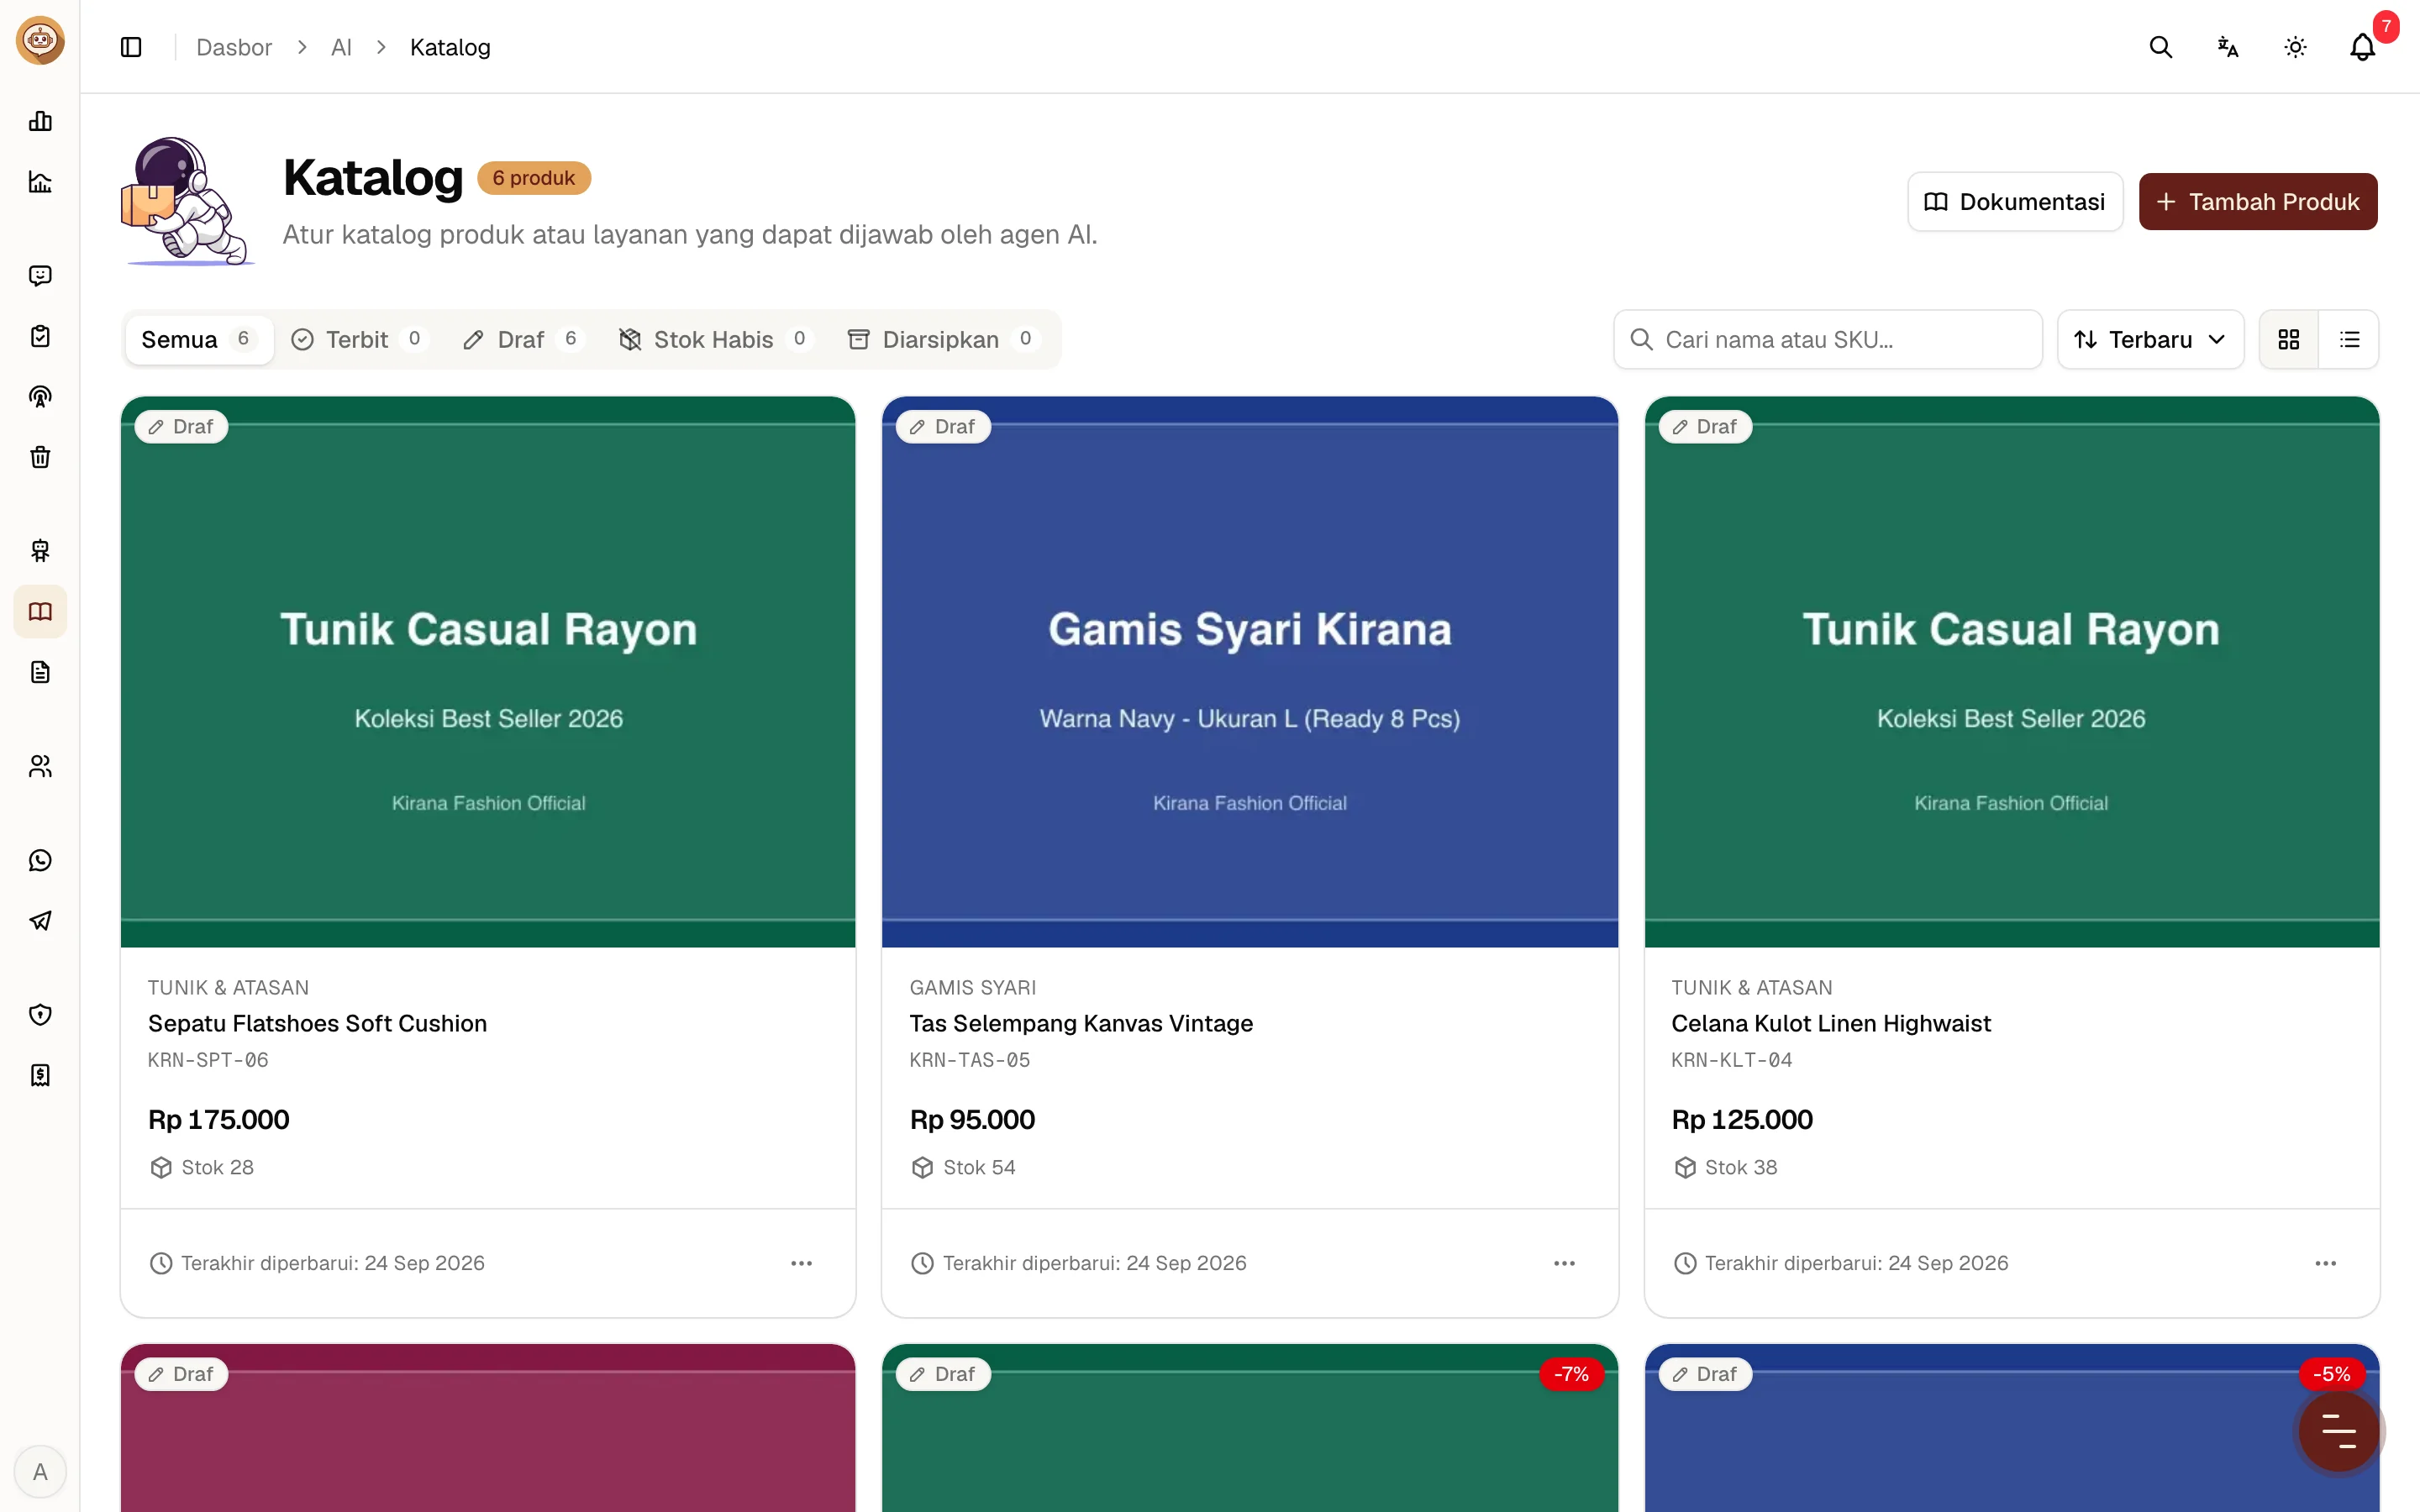Click the Dokumentasi button
The height and width of the screenshot is (1512, 2420).
point(2015,202)
